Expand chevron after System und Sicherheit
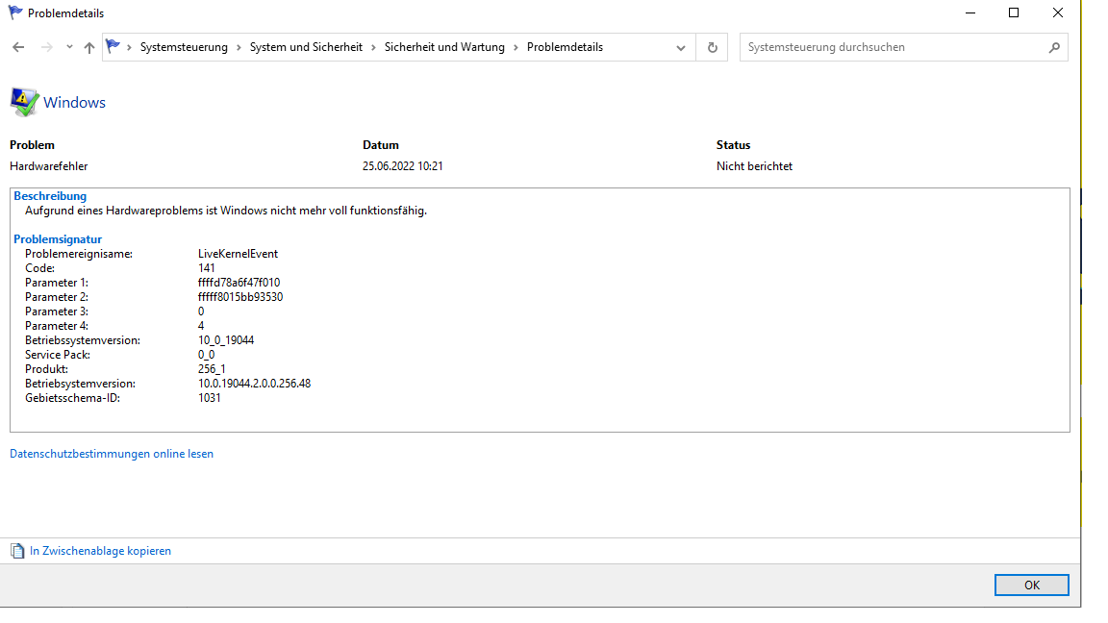The height and width of the screenshot is (623, 1108). pyautogui.click(x=374, y=47)
